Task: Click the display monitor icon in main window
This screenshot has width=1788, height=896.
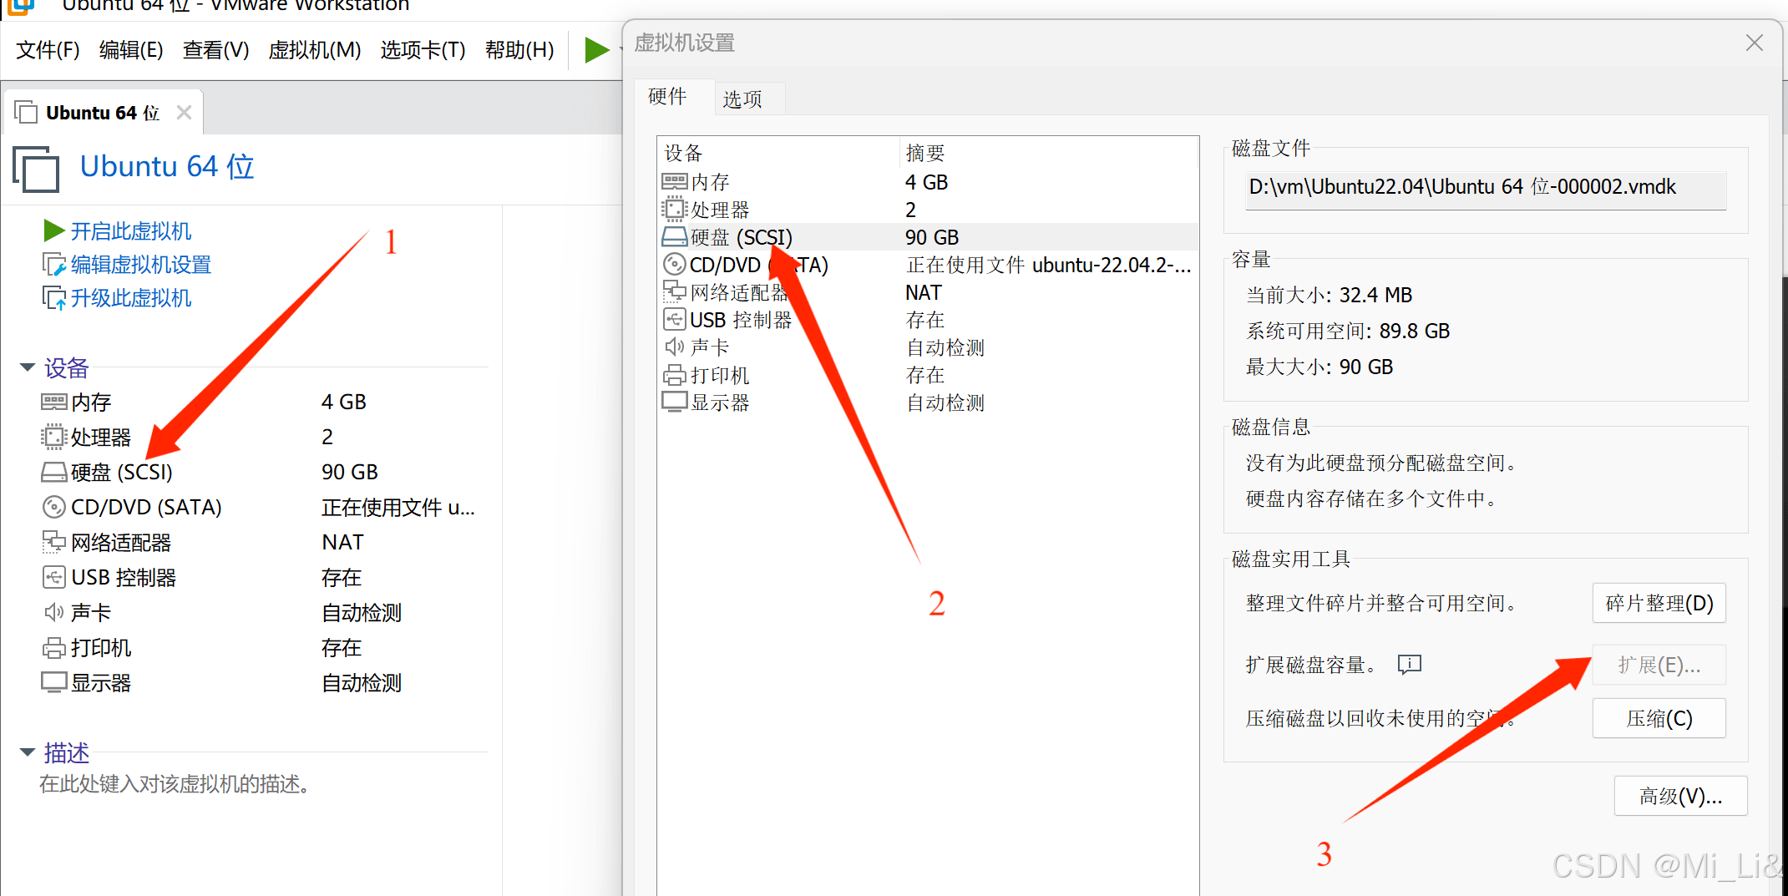Action: [53, 682]
